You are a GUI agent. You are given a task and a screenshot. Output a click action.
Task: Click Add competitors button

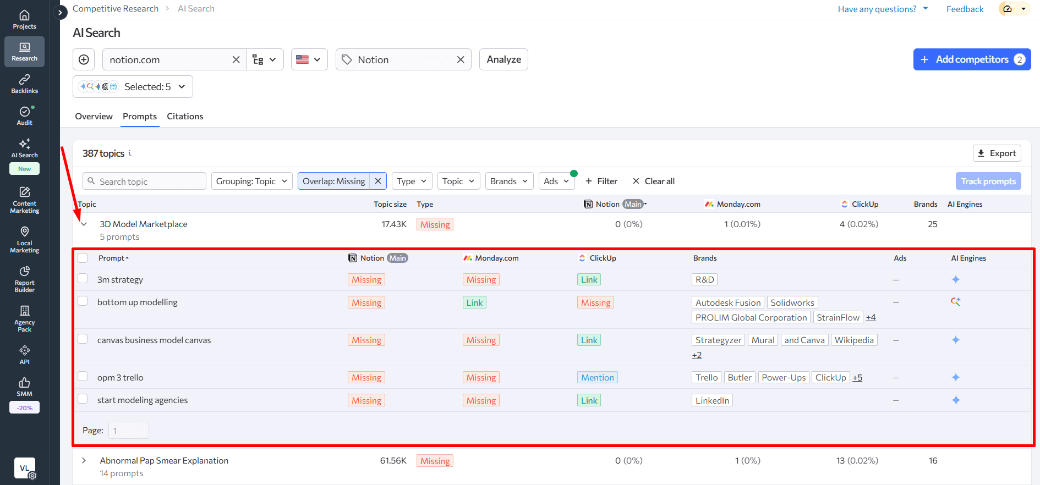point(972,59)
